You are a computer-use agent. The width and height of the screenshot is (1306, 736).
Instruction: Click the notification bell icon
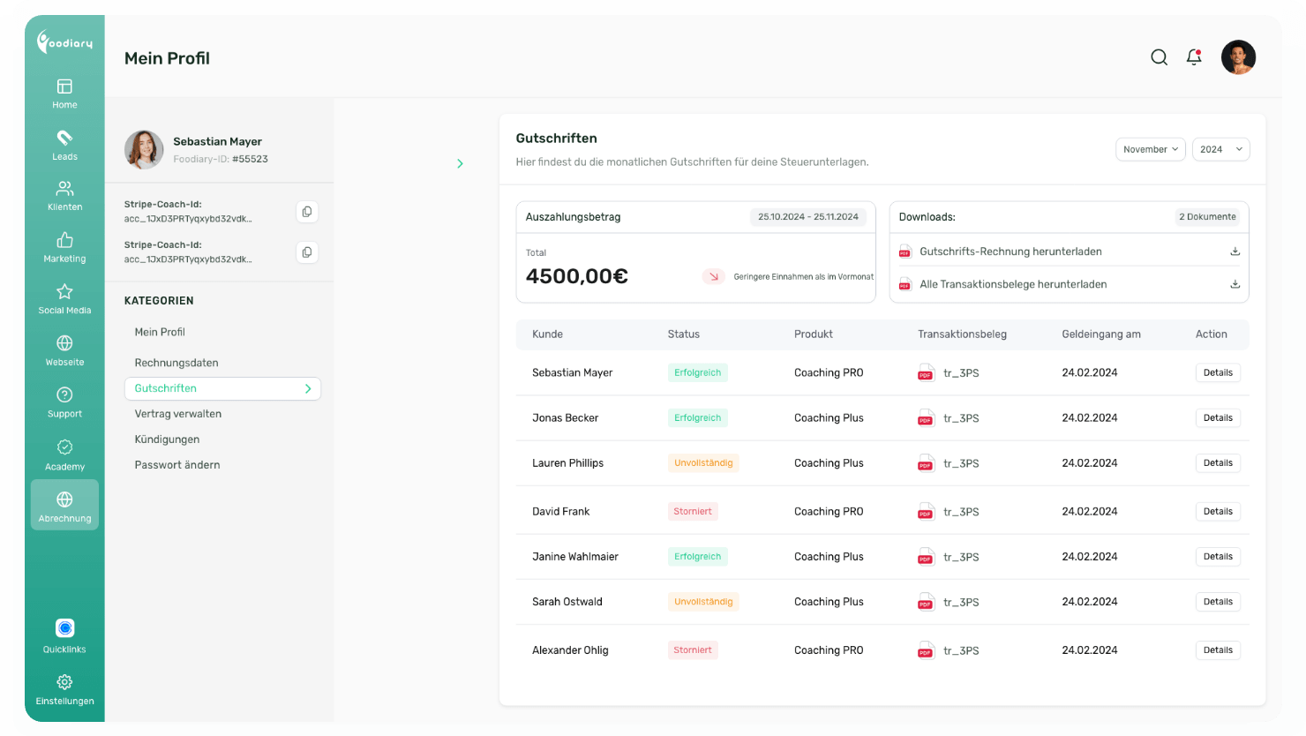click(x=1194, y=57)
